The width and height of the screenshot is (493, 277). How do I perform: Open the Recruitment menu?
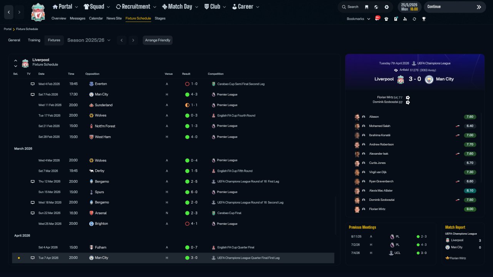(x=136, y=7)
